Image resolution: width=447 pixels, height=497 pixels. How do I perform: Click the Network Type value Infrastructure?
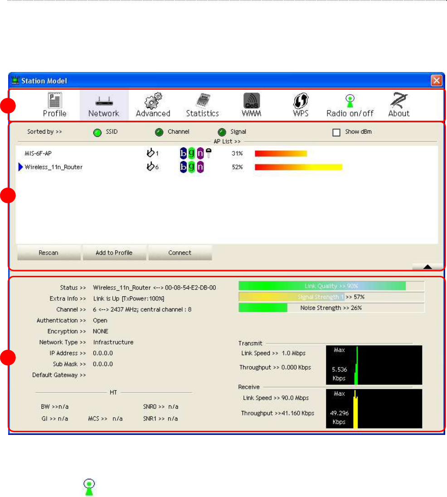113,343
